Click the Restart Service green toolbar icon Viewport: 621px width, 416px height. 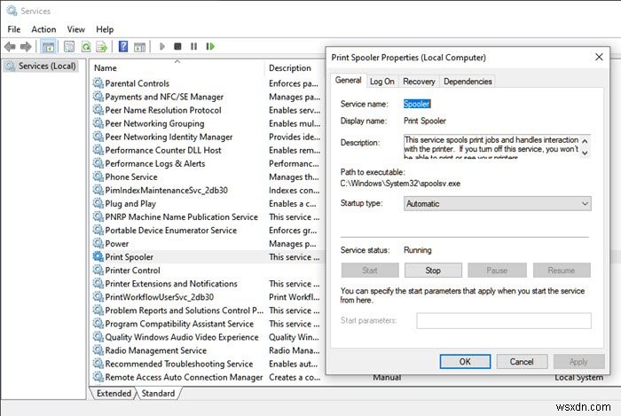point(209,46)
